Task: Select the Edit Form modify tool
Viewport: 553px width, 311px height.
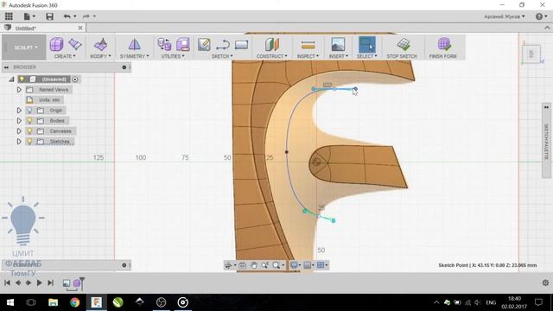Action: pos(100,44)
